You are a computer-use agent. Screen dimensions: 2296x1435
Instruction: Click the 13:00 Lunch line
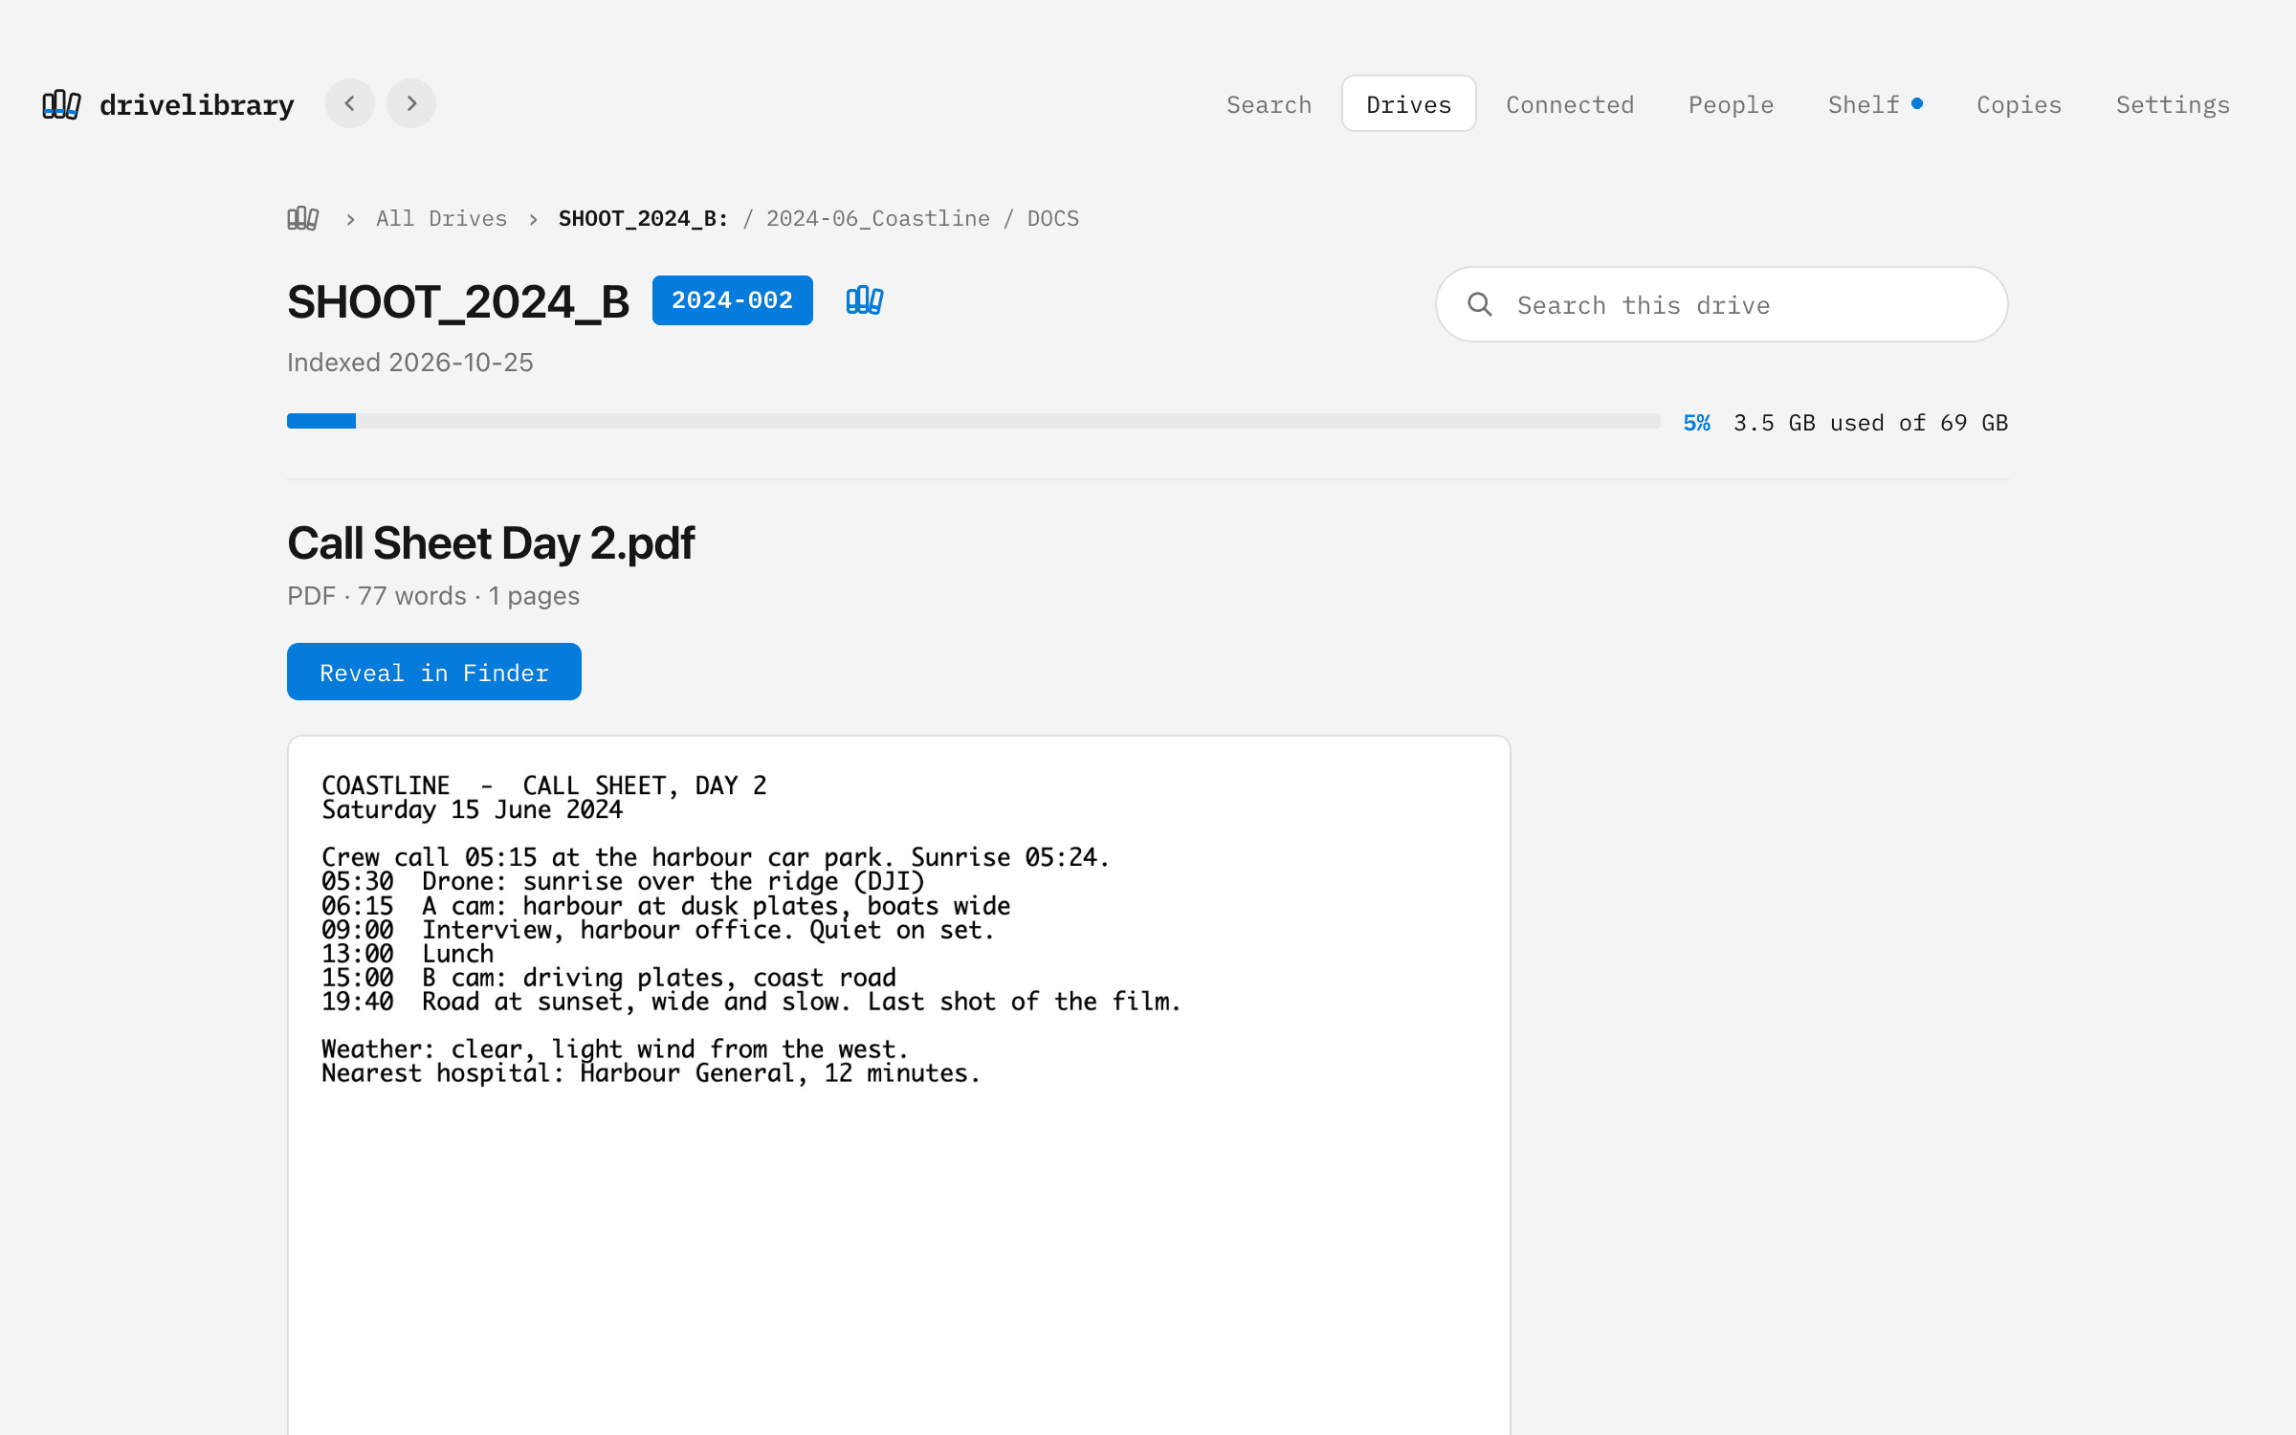pos(408,954)
